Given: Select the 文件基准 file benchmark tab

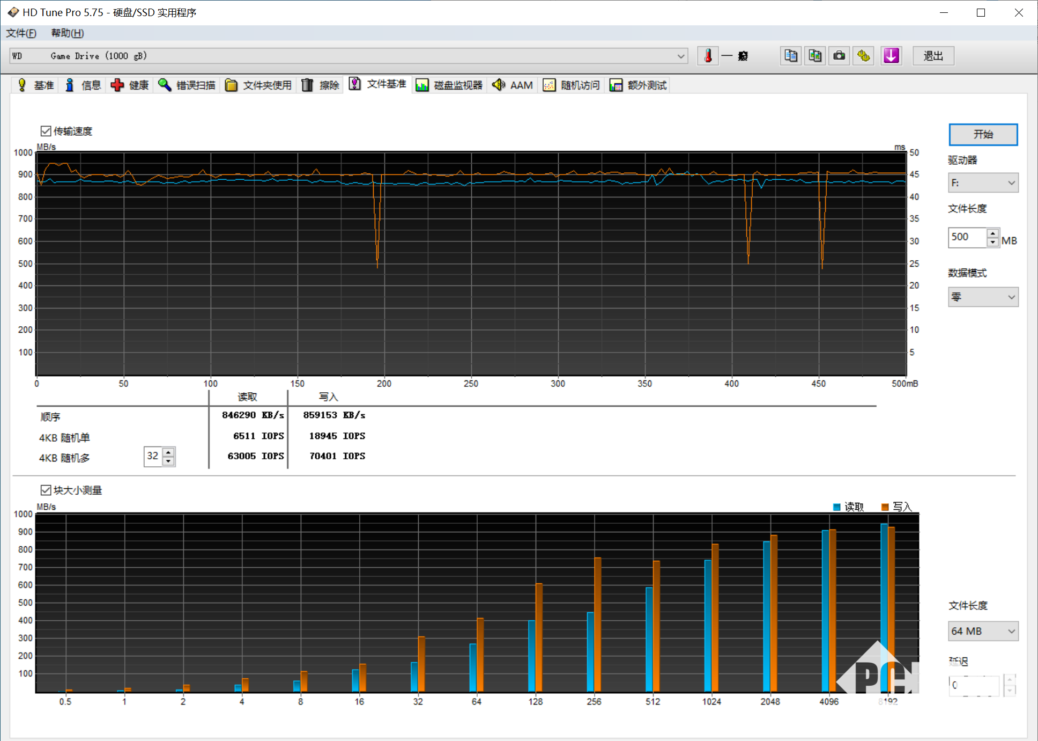Looking at the screenshot, I should coord(378,84).
